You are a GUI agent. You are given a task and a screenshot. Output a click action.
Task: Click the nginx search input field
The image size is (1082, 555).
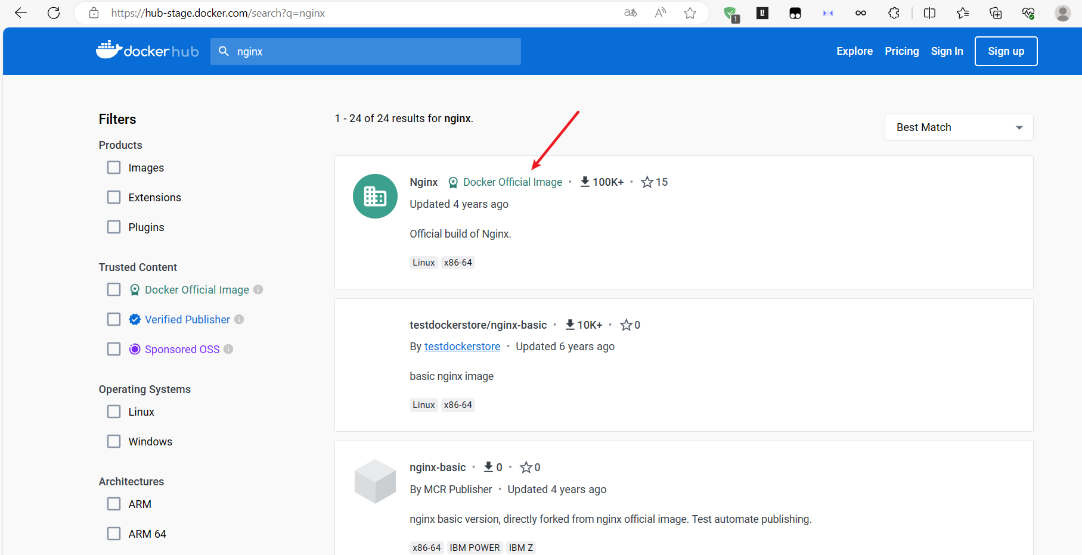click(365, 51)
